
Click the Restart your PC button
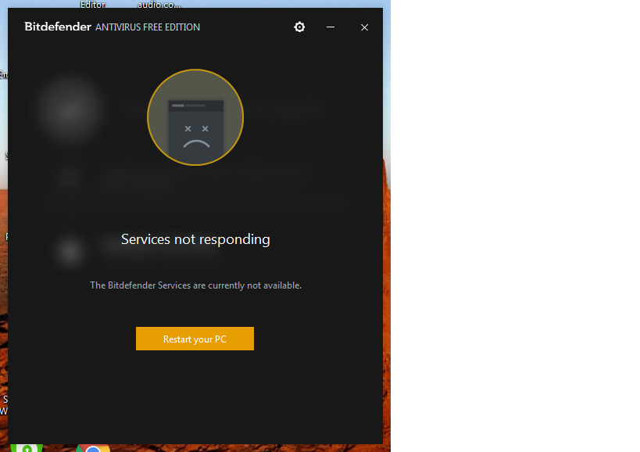tap(195, 339)
